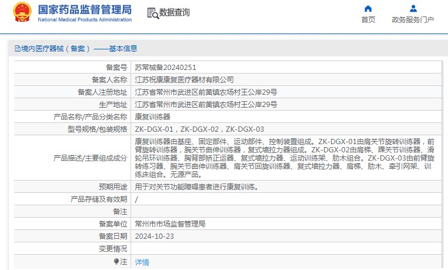Click the bulb icon beside 注
This screenshot has height=270, width=448.
tap(116, 261)
